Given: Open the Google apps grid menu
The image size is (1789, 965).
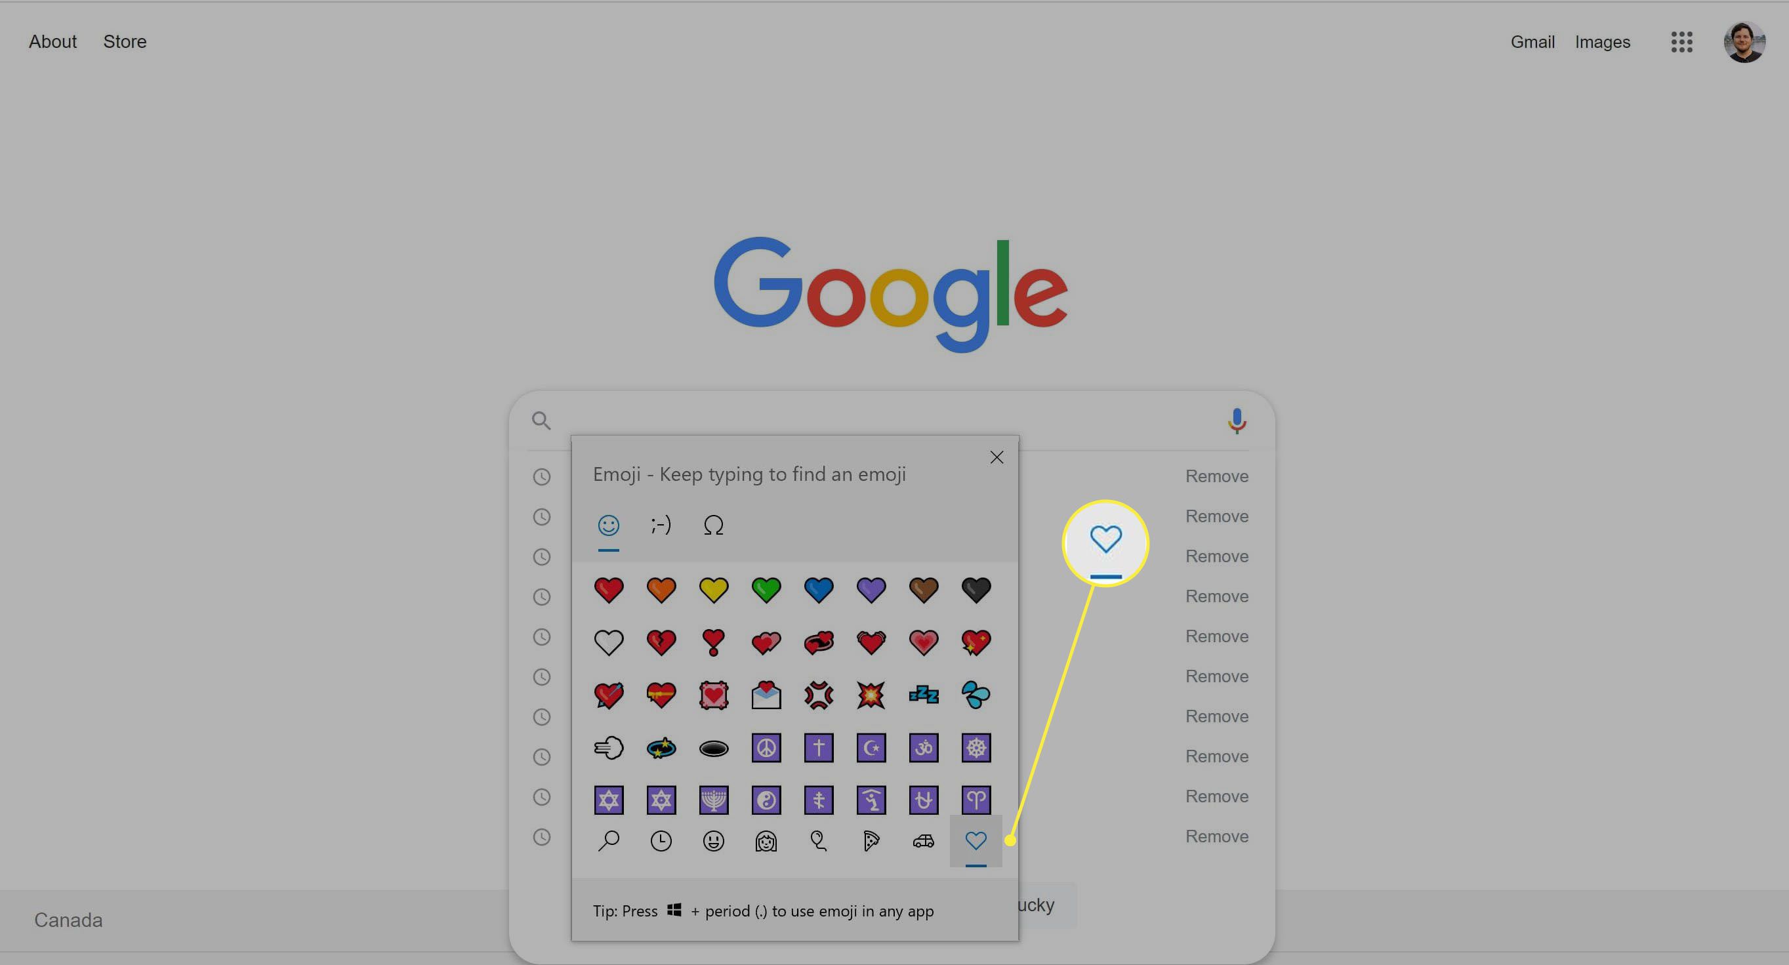Looking at the screenshot, I should [1682, 41].
